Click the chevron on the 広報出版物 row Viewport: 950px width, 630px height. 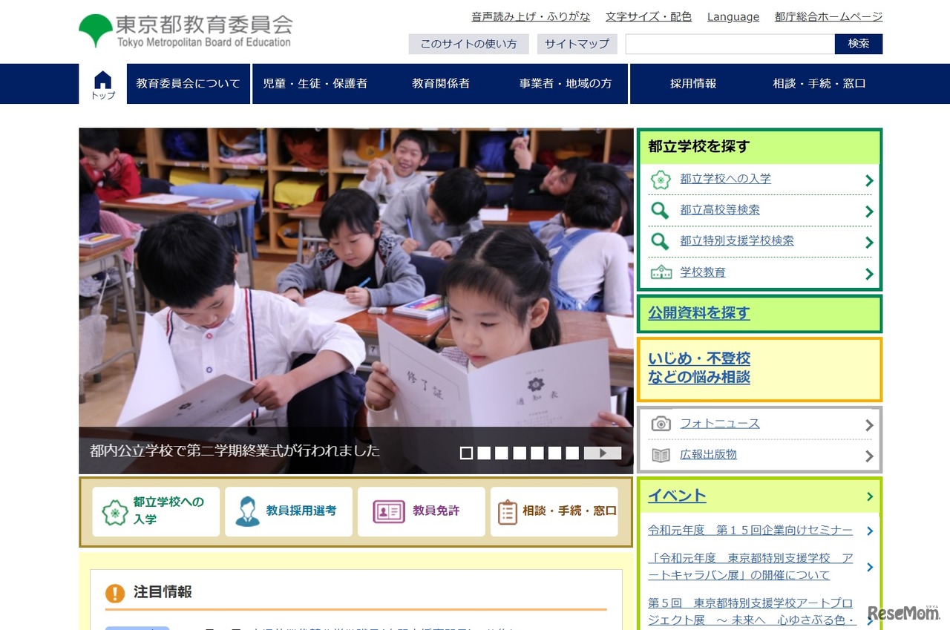(x=869, y=456)
